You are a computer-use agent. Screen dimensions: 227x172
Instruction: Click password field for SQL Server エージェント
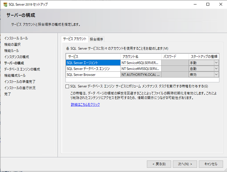175,63
